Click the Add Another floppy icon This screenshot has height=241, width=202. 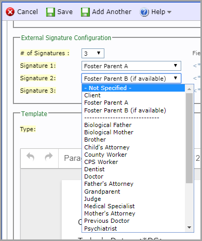(85, 12)
